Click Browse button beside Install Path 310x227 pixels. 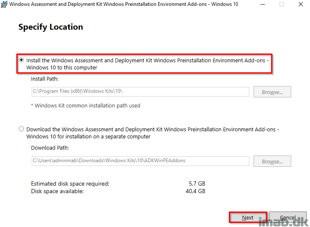click(x=272, y=92)
